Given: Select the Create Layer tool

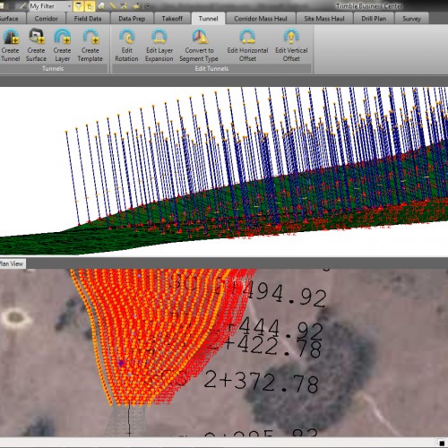Looking at the screenshot, I should [x=62, y=45].
